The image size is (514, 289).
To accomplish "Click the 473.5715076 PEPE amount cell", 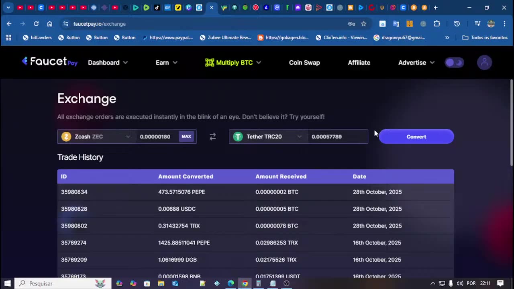I will pyautogui.click(x=182, y=192).
